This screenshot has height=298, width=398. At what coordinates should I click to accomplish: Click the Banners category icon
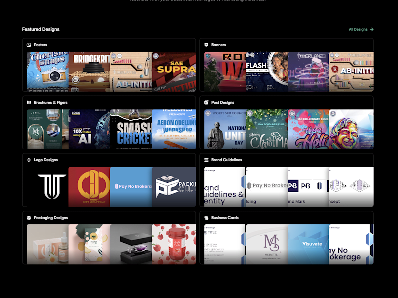pos(206,45)
